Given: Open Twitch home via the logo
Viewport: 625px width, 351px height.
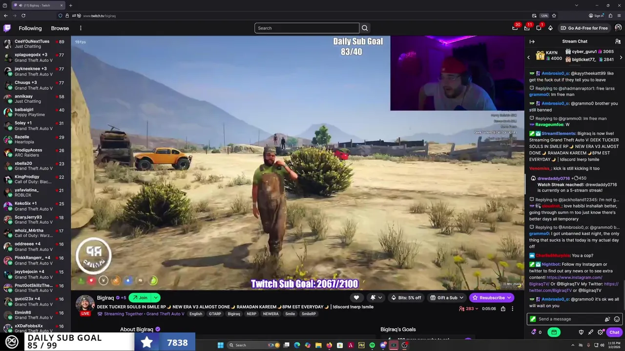Looking at the screenshot, I should click(x=7, y=28).
